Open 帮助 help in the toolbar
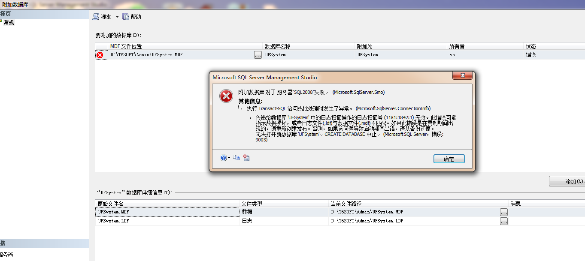The image size is (585, 261). [x=132, y=17]
